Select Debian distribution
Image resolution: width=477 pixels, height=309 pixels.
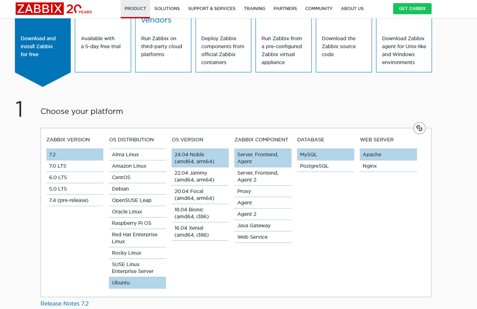tap(138, 189)
